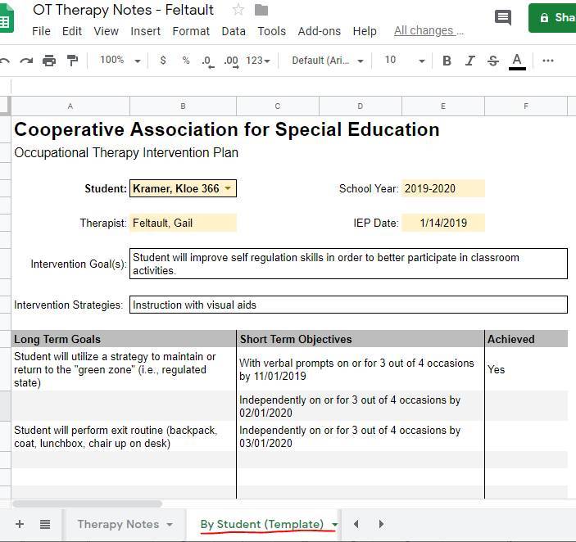Select column C header
The height and width of the screenshot is (542, 576).
278,106
